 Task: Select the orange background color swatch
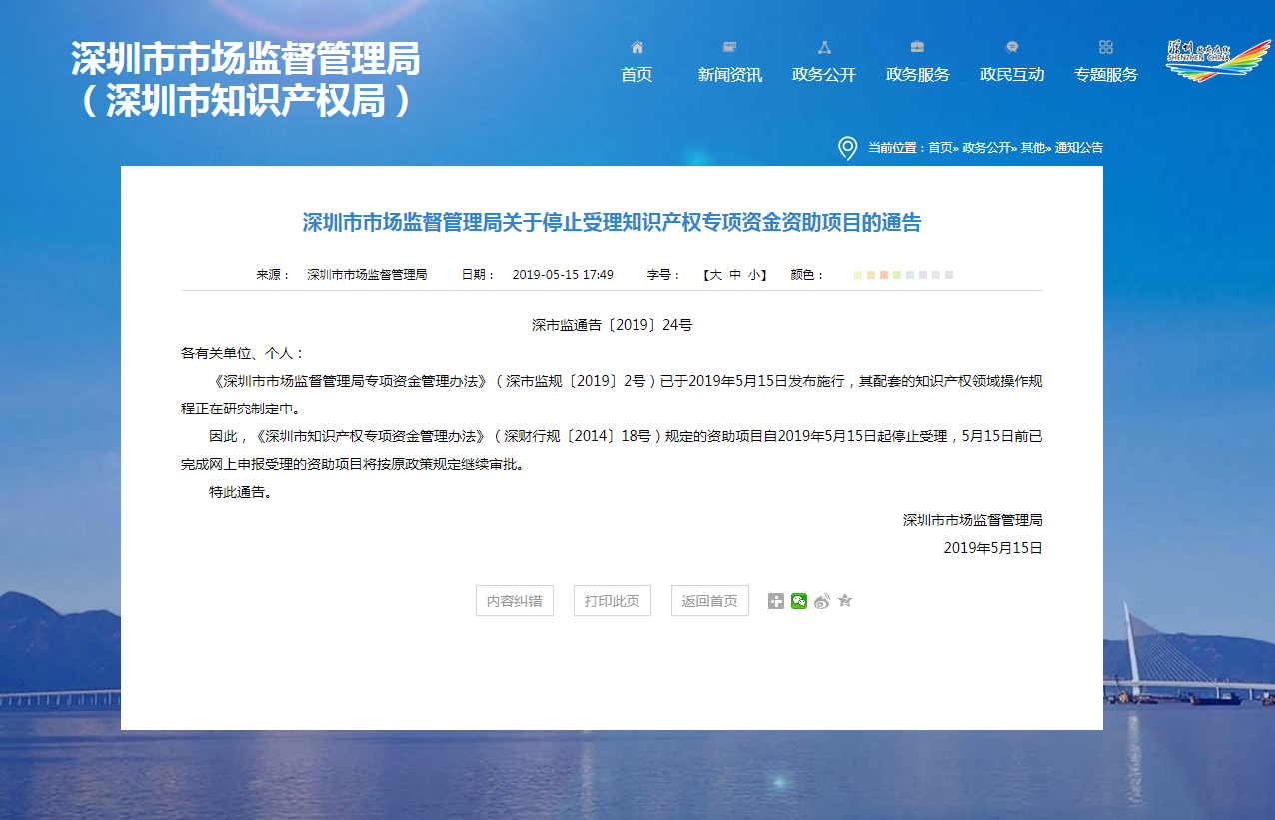pos(884,275)
